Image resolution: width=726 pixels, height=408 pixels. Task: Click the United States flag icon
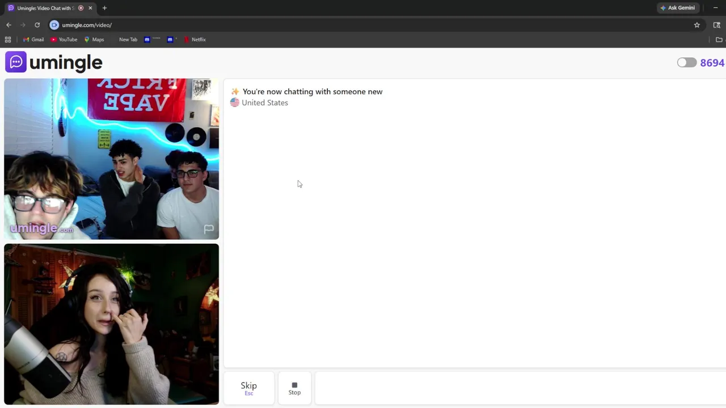point(235,103)
